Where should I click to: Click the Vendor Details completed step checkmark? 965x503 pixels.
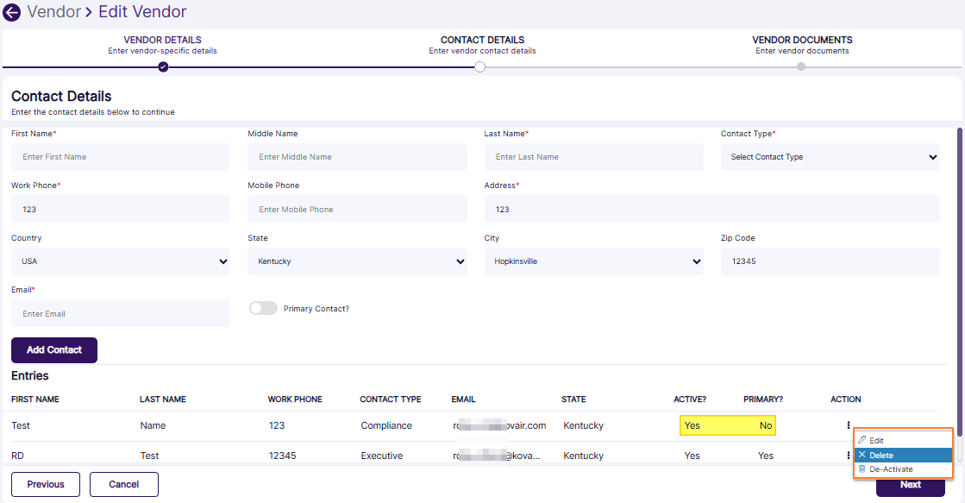click(163, 66)
